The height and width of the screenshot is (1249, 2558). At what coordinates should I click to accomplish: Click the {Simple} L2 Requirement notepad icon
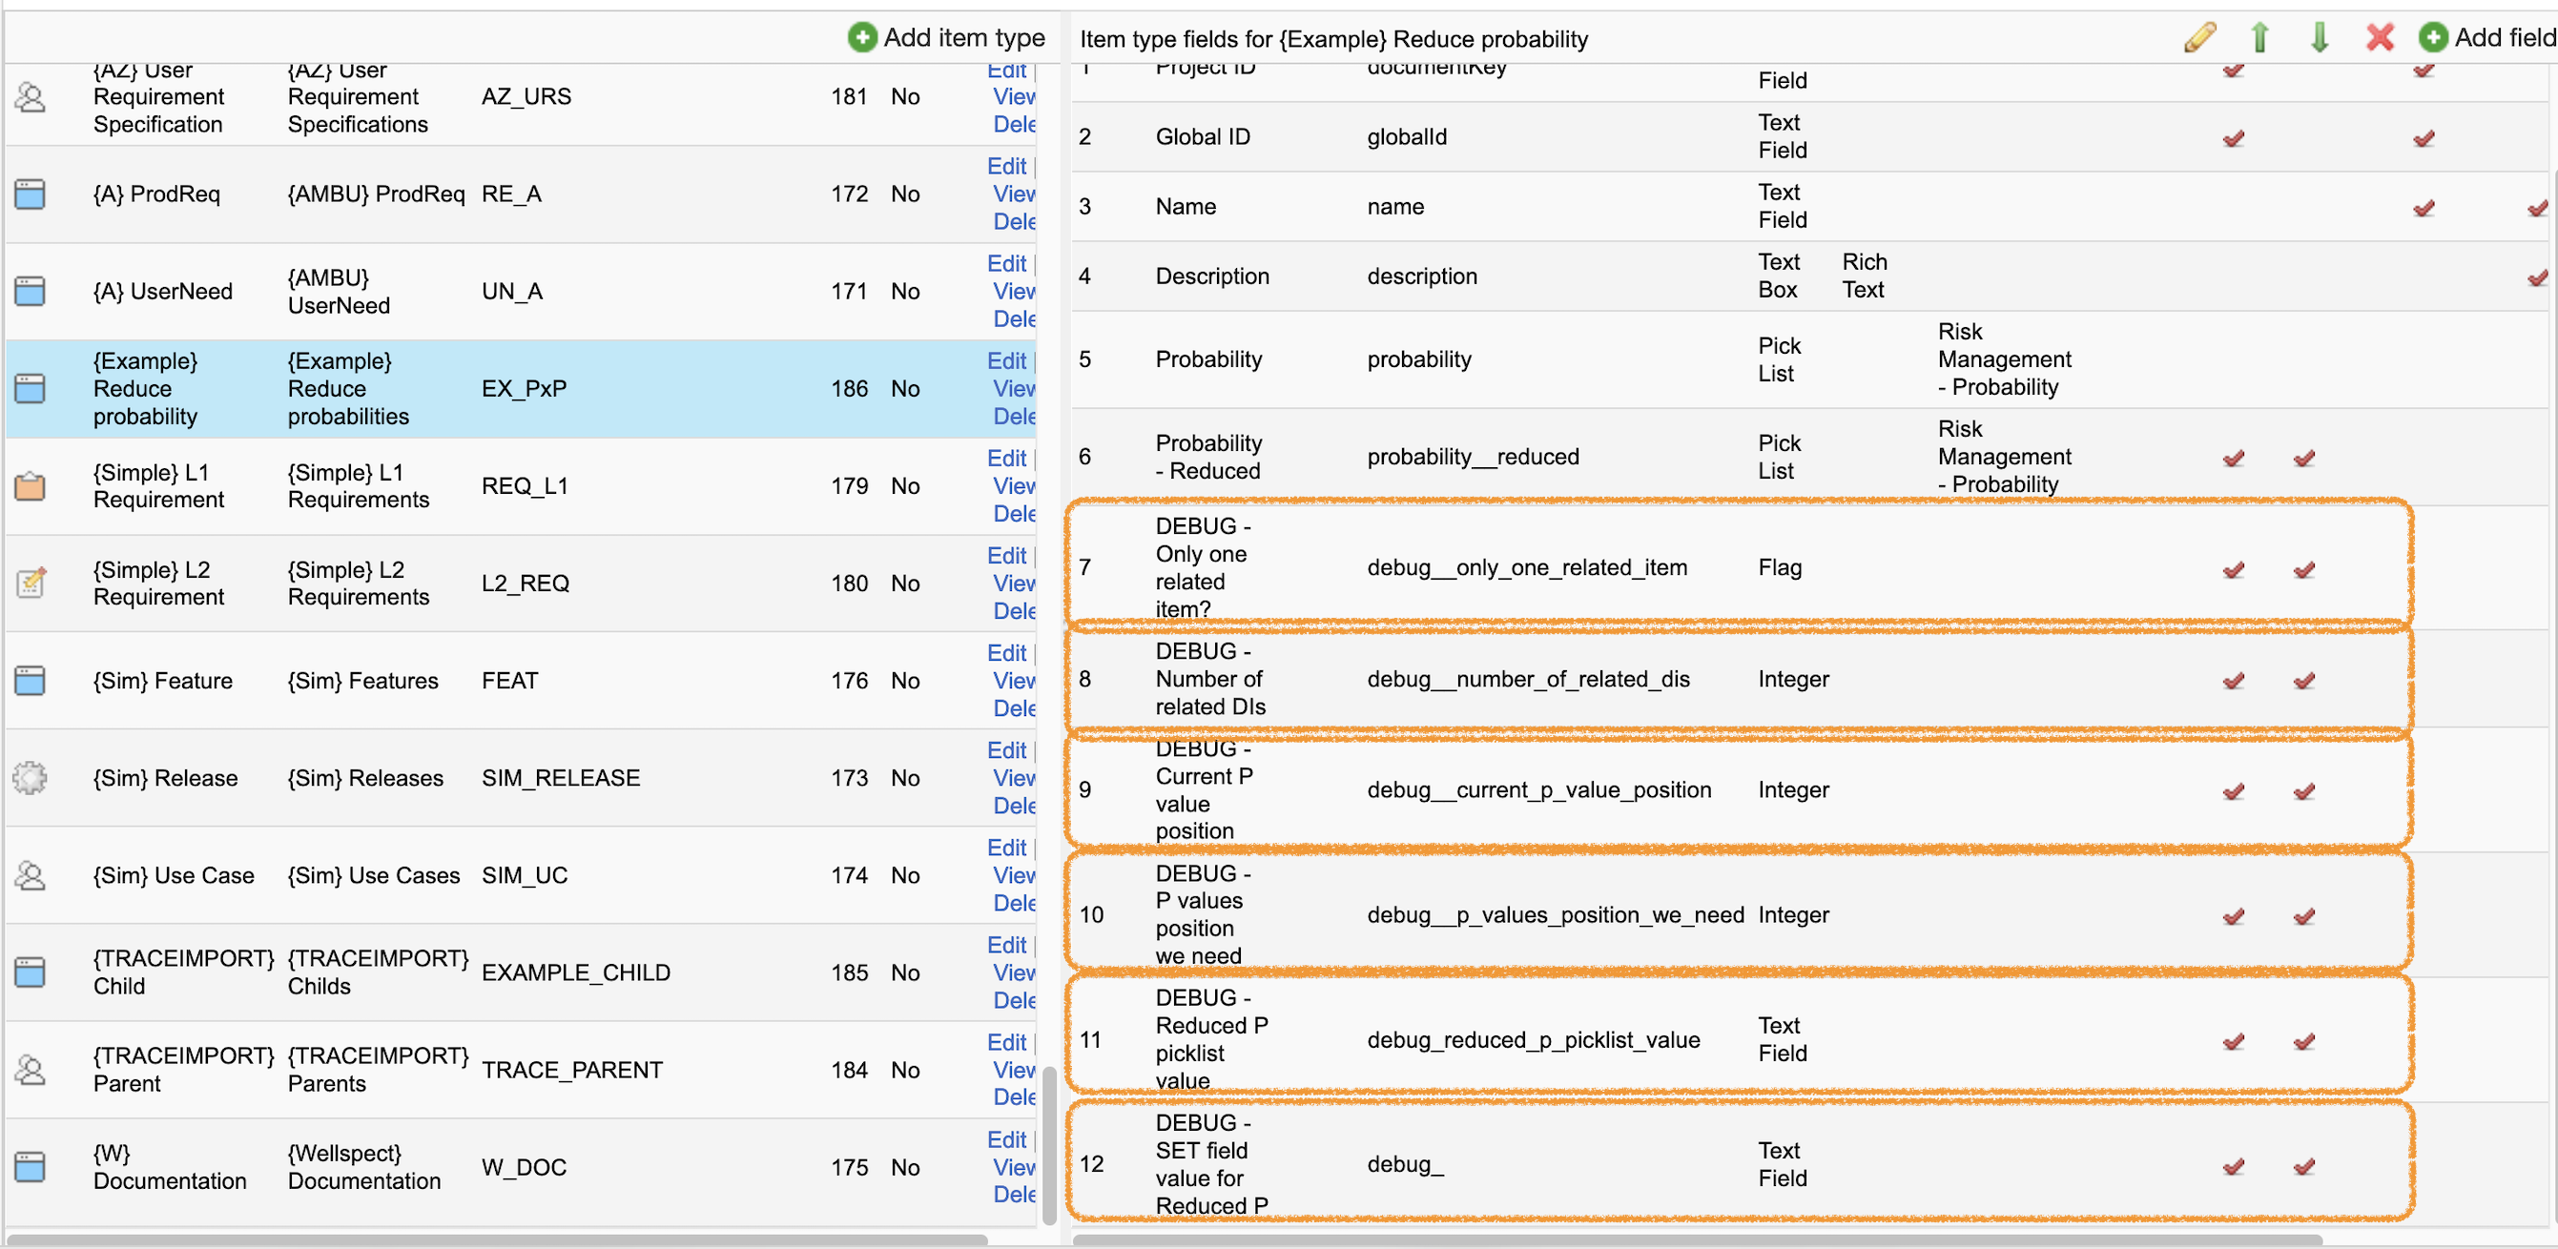[31, 583]
